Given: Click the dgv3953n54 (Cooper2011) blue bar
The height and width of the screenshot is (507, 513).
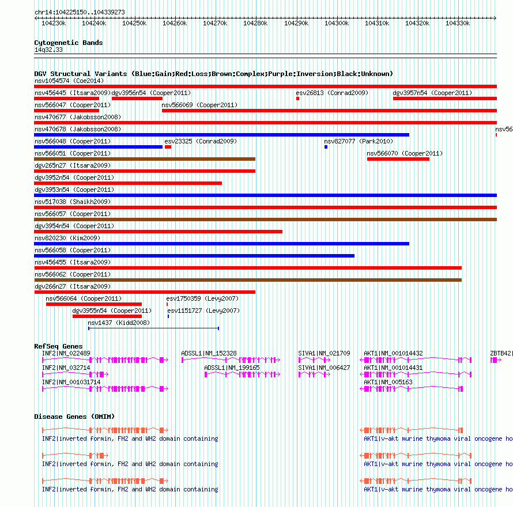Looking at the screenshot, I should (x=265, y=195).
